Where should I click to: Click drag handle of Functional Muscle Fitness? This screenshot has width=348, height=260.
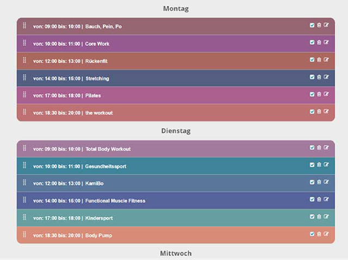pyautogui.click(x=24, y=200)
